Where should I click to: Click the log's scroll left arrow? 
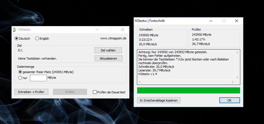tap(140, 82)
